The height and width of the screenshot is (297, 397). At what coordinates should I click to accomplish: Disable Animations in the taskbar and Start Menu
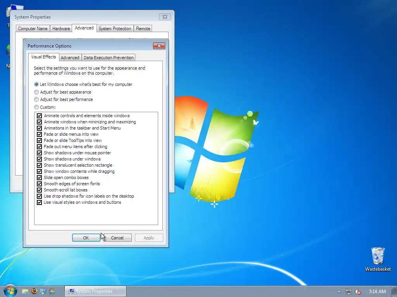tap(39, 128)
